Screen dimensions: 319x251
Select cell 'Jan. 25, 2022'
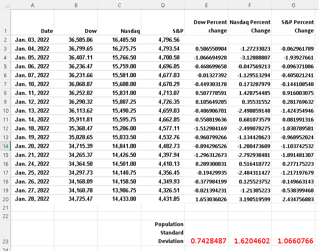tap(32, 173)
